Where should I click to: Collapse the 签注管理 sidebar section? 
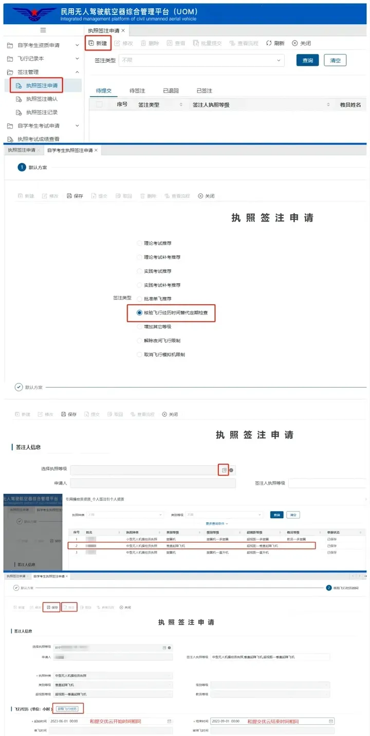pyautogui.click(x=77, y=72)
